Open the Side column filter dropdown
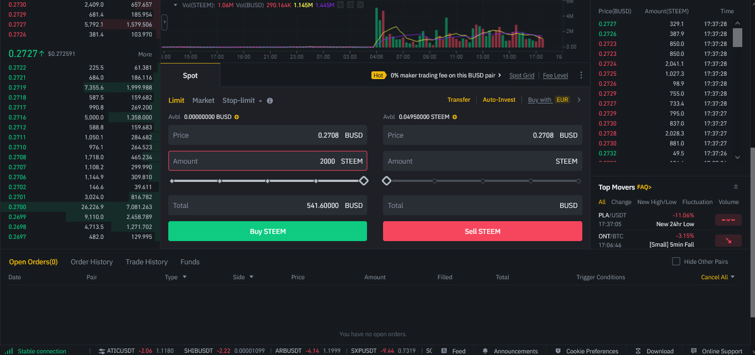Screen dimensions: 755x355 [251, 277]
